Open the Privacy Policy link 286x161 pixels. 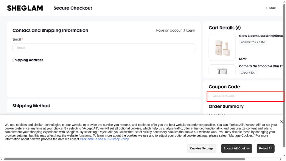coord(105,139)
